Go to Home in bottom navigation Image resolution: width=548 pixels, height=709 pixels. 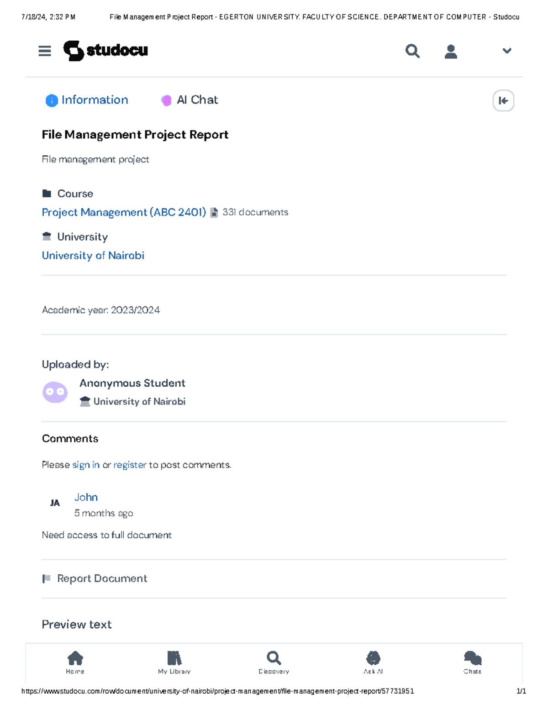pos(75,662)
